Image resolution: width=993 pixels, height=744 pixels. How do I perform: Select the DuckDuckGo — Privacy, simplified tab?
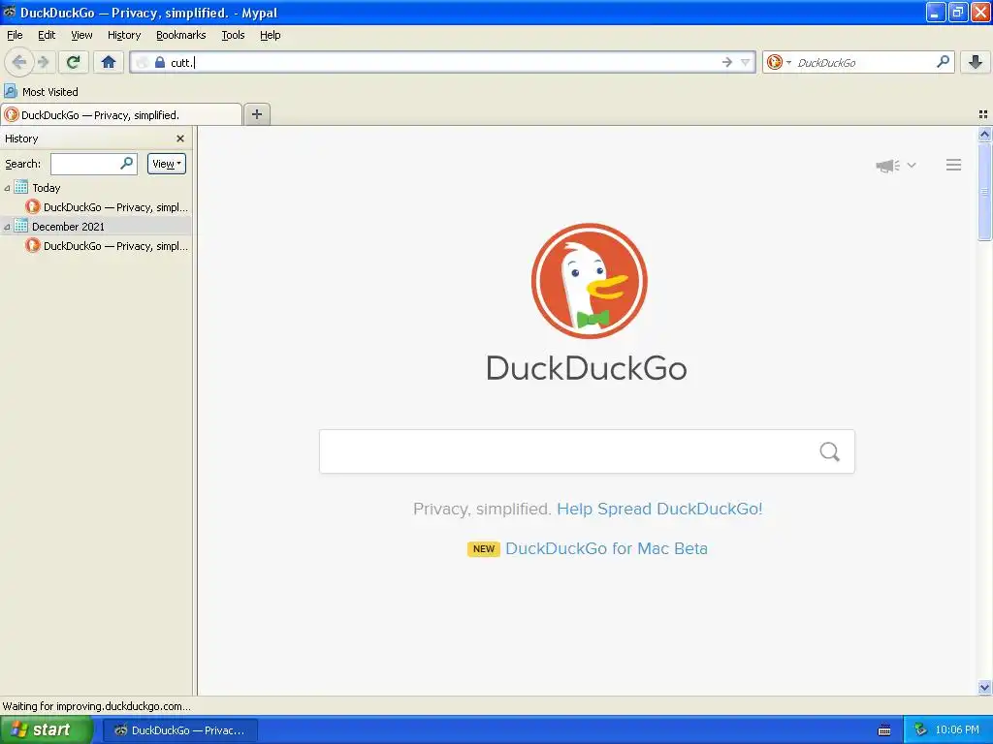click(121, 114)
